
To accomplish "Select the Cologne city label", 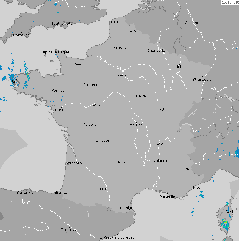I will point(192,23).
